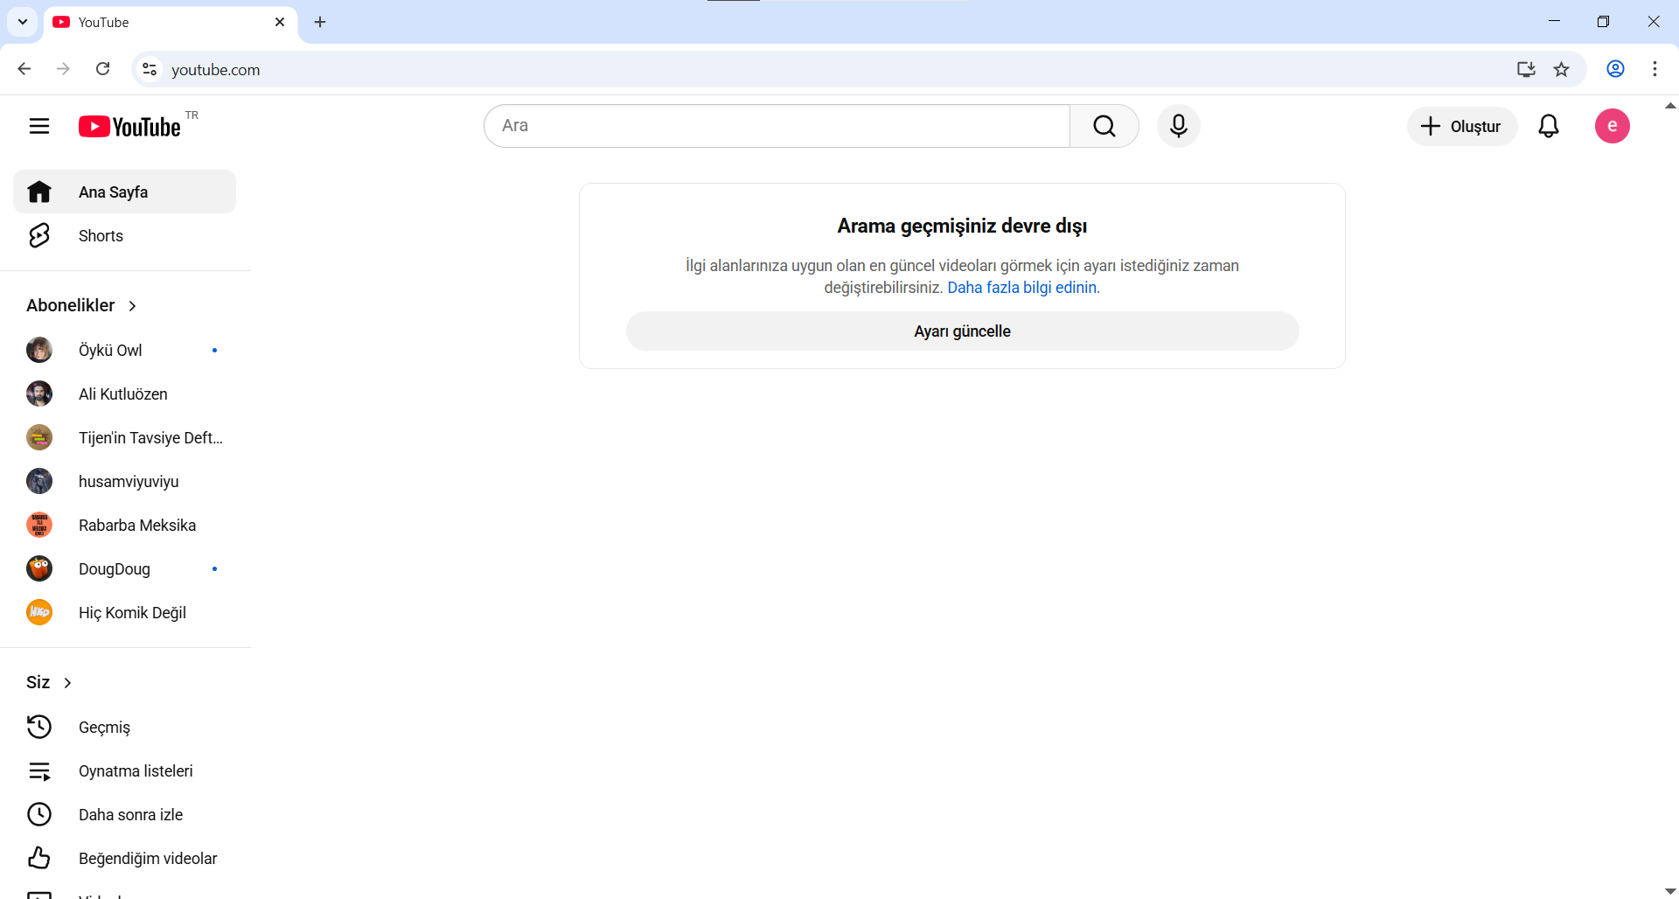This screenshot has width=1679, height=899.
Task: View site information icon
Action: [x=150, y=69]
